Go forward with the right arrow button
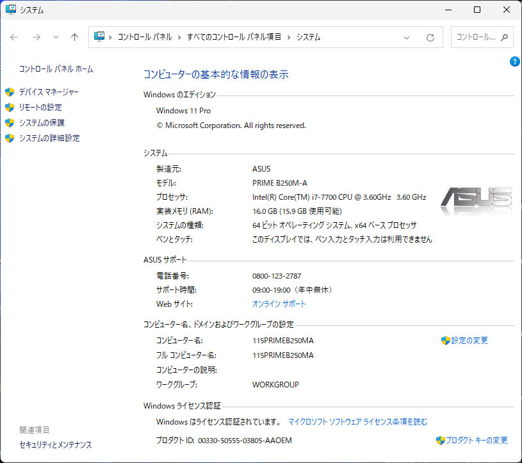The height and width of the screenshot is (463, 522). coord(37,37)
